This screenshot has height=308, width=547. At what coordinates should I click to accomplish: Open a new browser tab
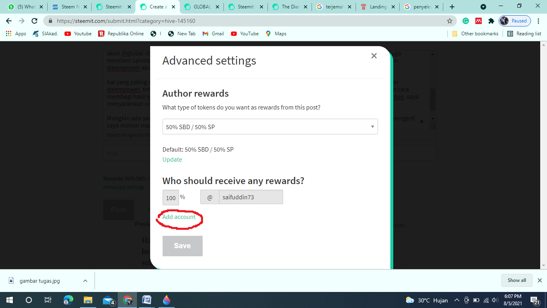[452, 7]
